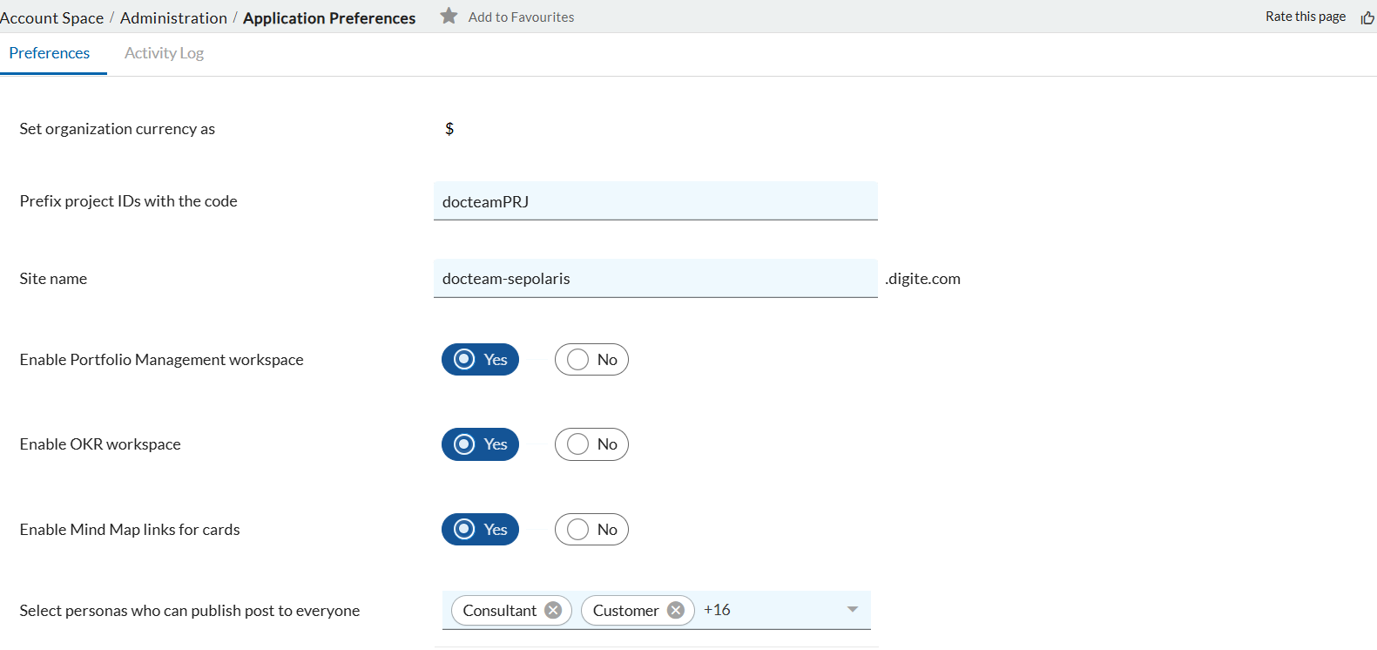
Task: Select No for Enable Portfolio Management workspace
Action: pyautogui.click(x=591, y=360)
